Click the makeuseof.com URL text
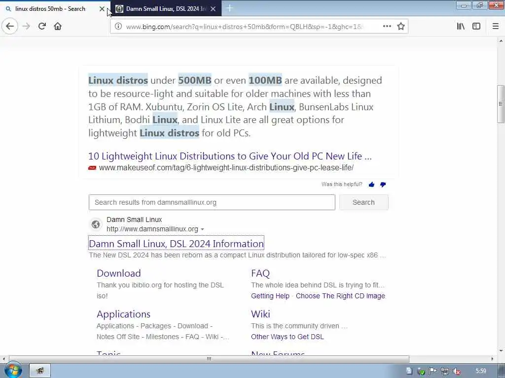The width and height of the screenshot is (505, 378). pyautogui.click(x=226, y=168)
